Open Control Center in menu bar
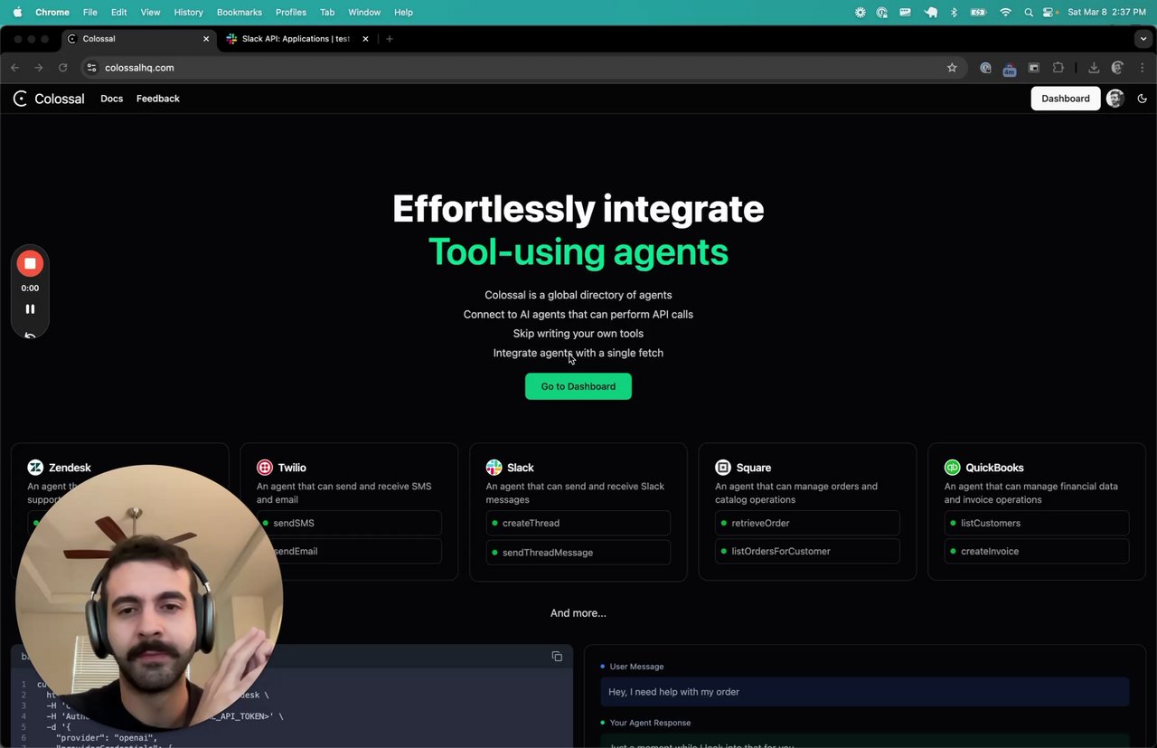 [x=1049, y=13]
